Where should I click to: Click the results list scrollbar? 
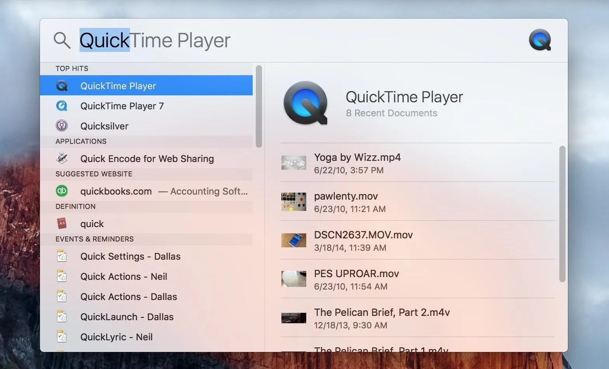tap(259, 106)
